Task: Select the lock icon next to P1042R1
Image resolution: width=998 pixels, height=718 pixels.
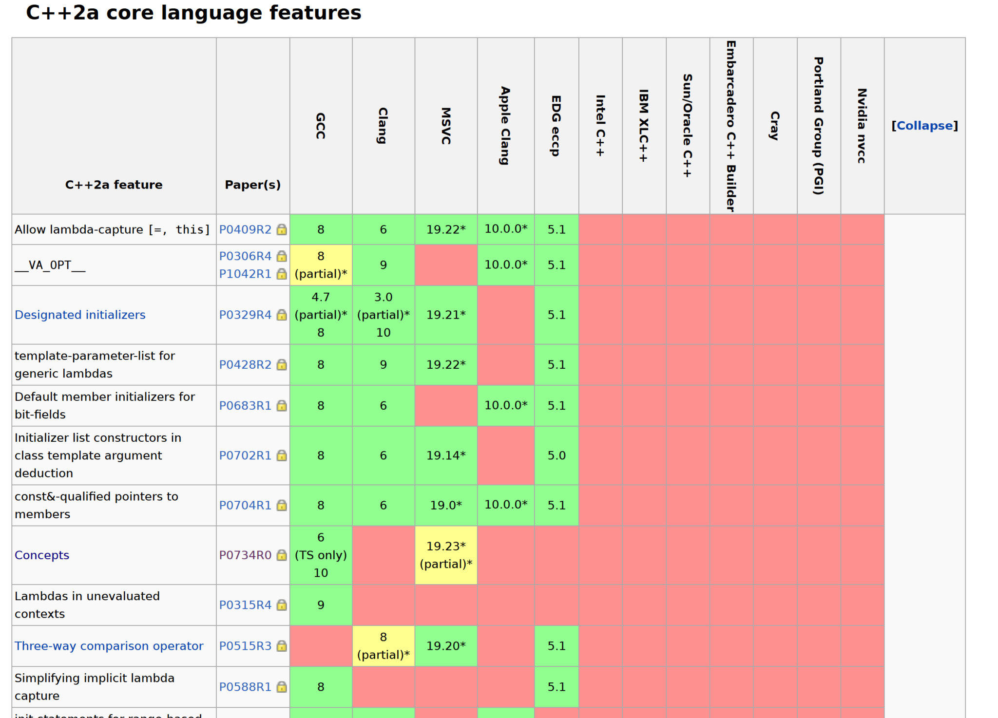Action: (x=282, y=274)
